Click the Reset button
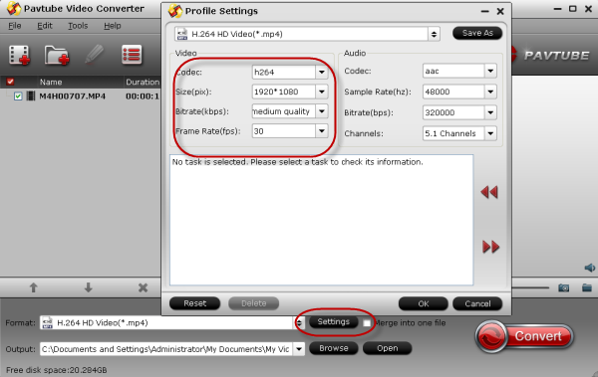598x377 pixels. point(195,303)
